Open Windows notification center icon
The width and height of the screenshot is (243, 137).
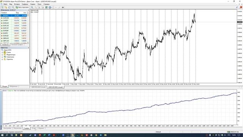tap(239, 135)
